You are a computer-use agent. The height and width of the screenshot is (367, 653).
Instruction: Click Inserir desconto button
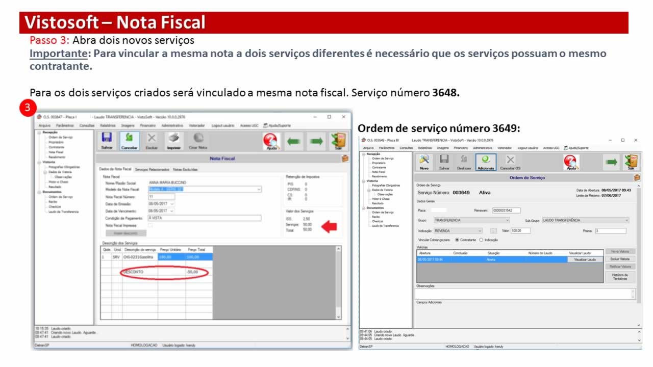pyautogui.click(x=126, y=233)
